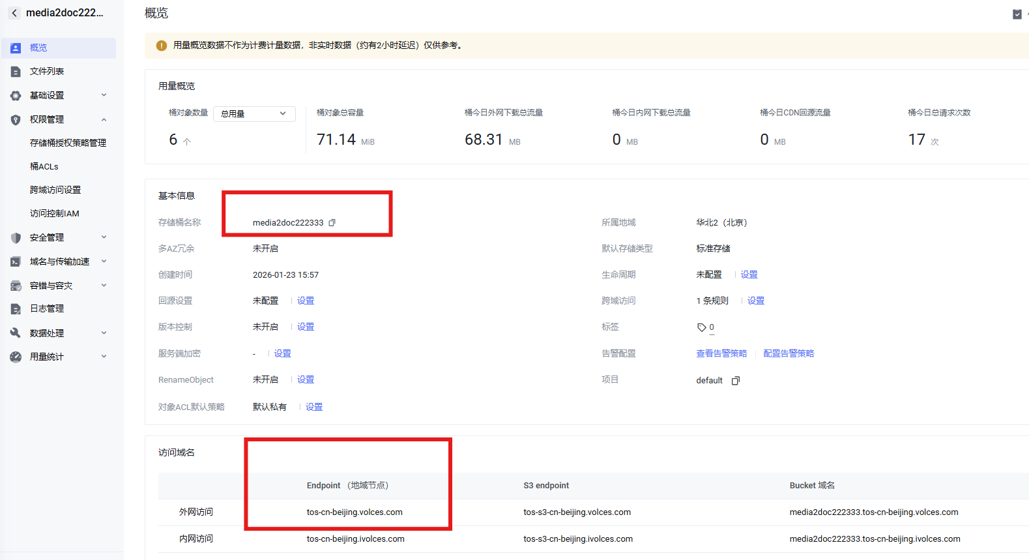
Task: Collapse 权限管理 menu chevron
Action: click(x=104, y=120)
